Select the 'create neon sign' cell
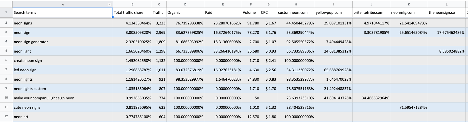468x122 pixels. coord(63,60)
